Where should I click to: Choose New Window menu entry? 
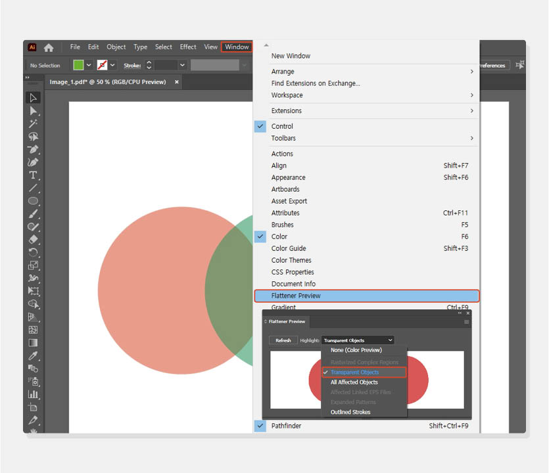point(367,56)
